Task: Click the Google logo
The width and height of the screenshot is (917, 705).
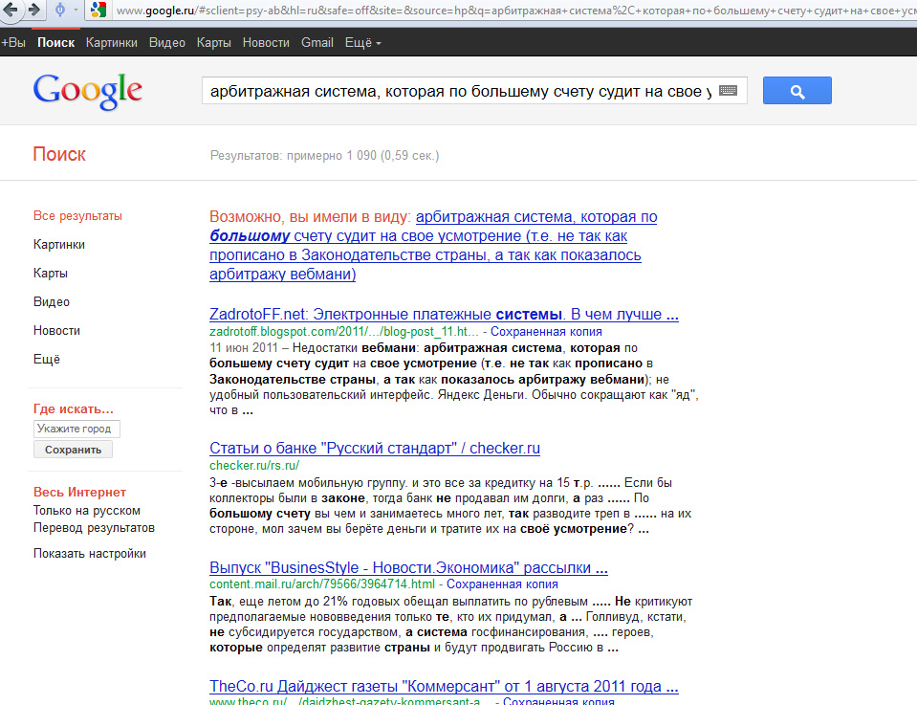Action: pyautogui.click(x=88, y=91)
